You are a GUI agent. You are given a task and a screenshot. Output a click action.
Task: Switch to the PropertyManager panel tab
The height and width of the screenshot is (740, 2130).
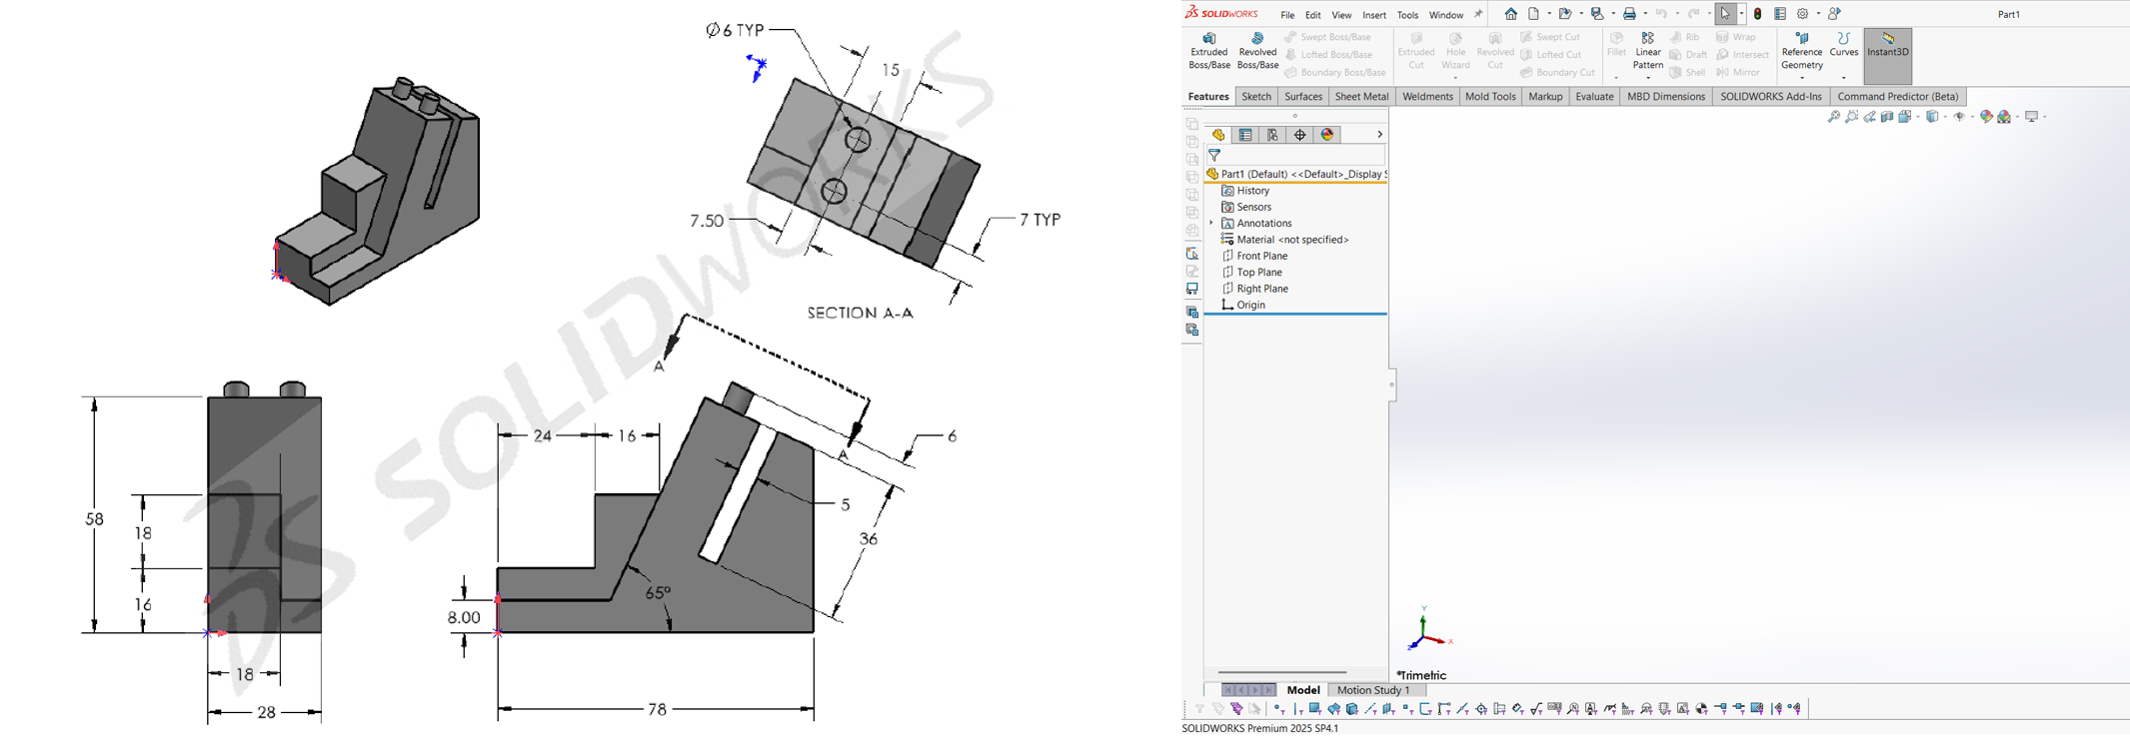click(x=1245, y=135)
